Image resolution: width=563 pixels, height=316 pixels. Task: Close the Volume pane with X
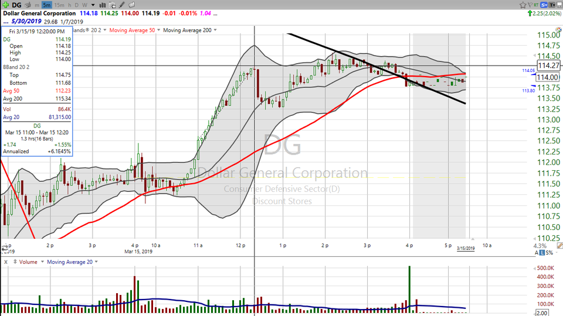[x=6, y=262]
